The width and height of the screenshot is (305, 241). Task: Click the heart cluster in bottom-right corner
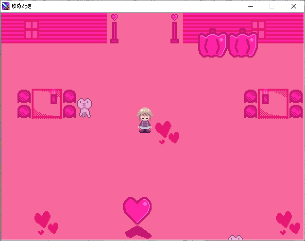(x=288, y=223)
